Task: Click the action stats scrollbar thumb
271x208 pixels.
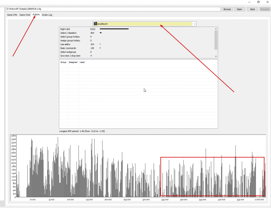Action: point(216,40)
